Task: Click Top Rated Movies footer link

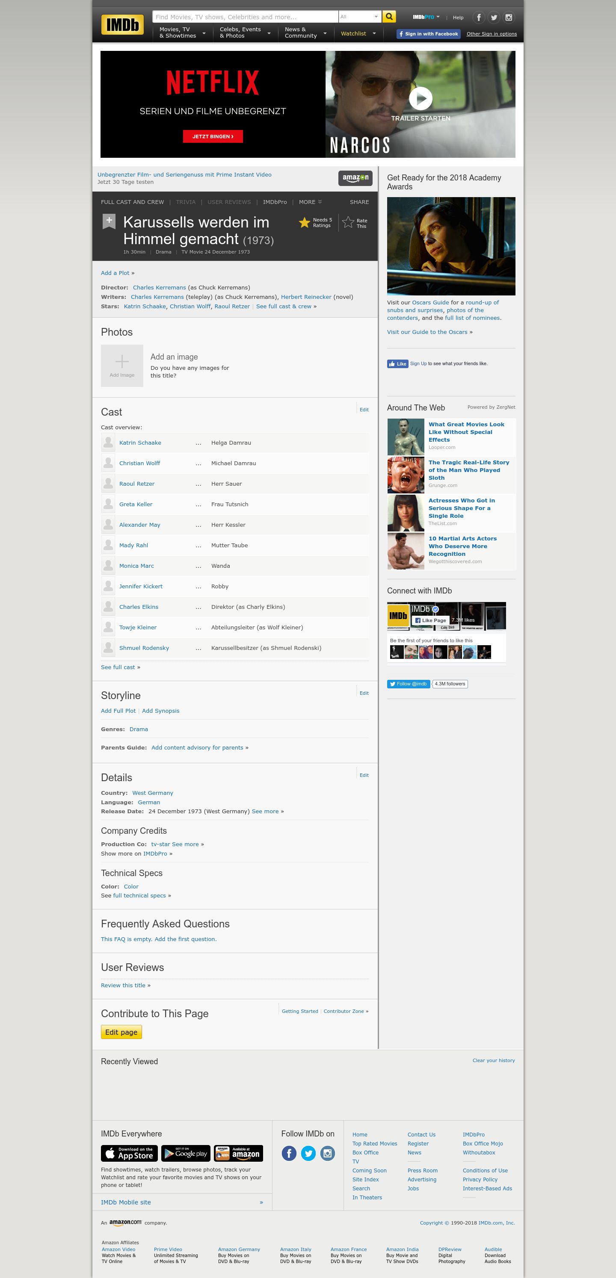Action: tap(375, 1144)
